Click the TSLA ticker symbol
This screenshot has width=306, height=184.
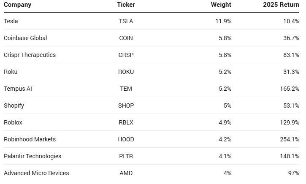pos(126,21)
